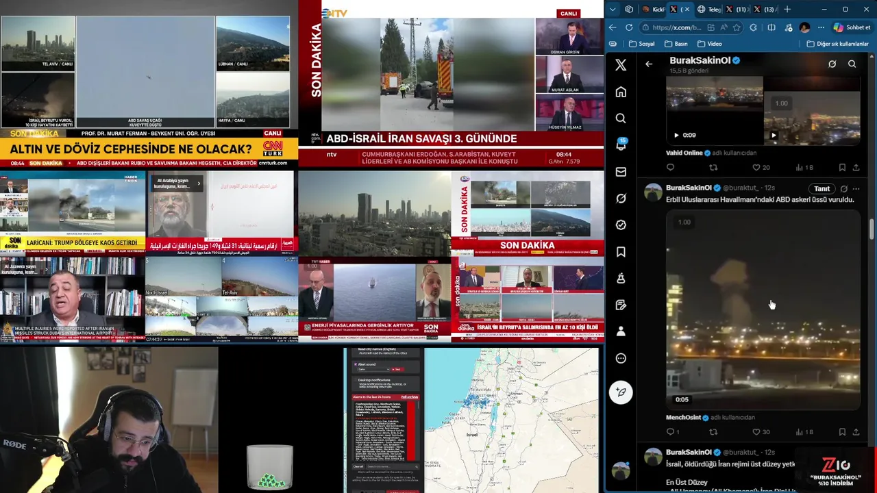Open Explore search in X sidebar
Image resolution: width=877 pixels, height=493 pixels.
621,118
